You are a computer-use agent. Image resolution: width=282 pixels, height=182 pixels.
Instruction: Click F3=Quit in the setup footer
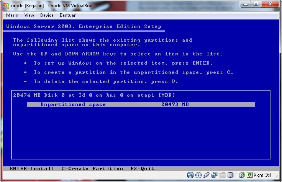pos(142,169)
